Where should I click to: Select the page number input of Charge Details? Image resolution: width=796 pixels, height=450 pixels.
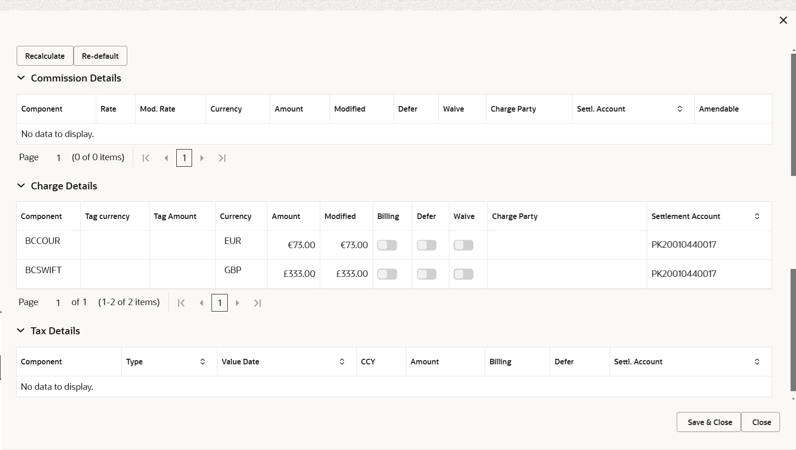[219, 303]
